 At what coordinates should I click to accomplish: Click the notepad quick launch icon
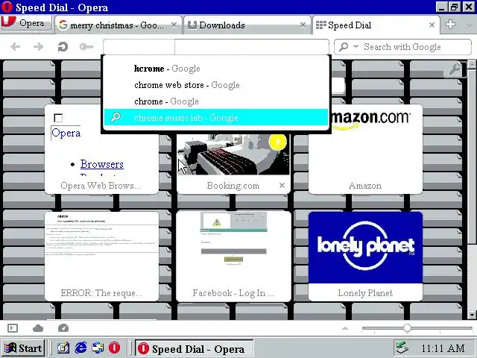coord(63,348)
